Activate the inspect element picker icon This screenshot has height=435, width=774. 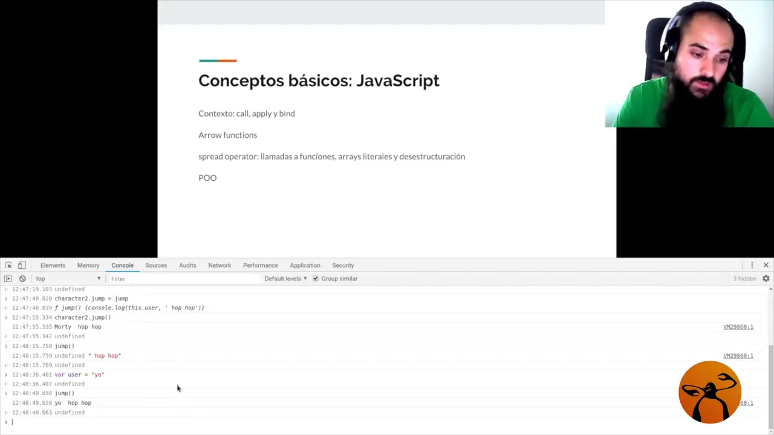pyautogui.click(x=8, y=265)
